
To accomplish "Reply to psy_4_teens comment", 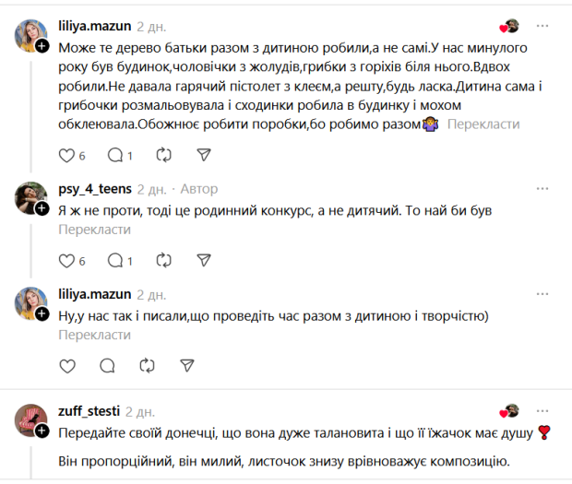I will click(115, 260).
